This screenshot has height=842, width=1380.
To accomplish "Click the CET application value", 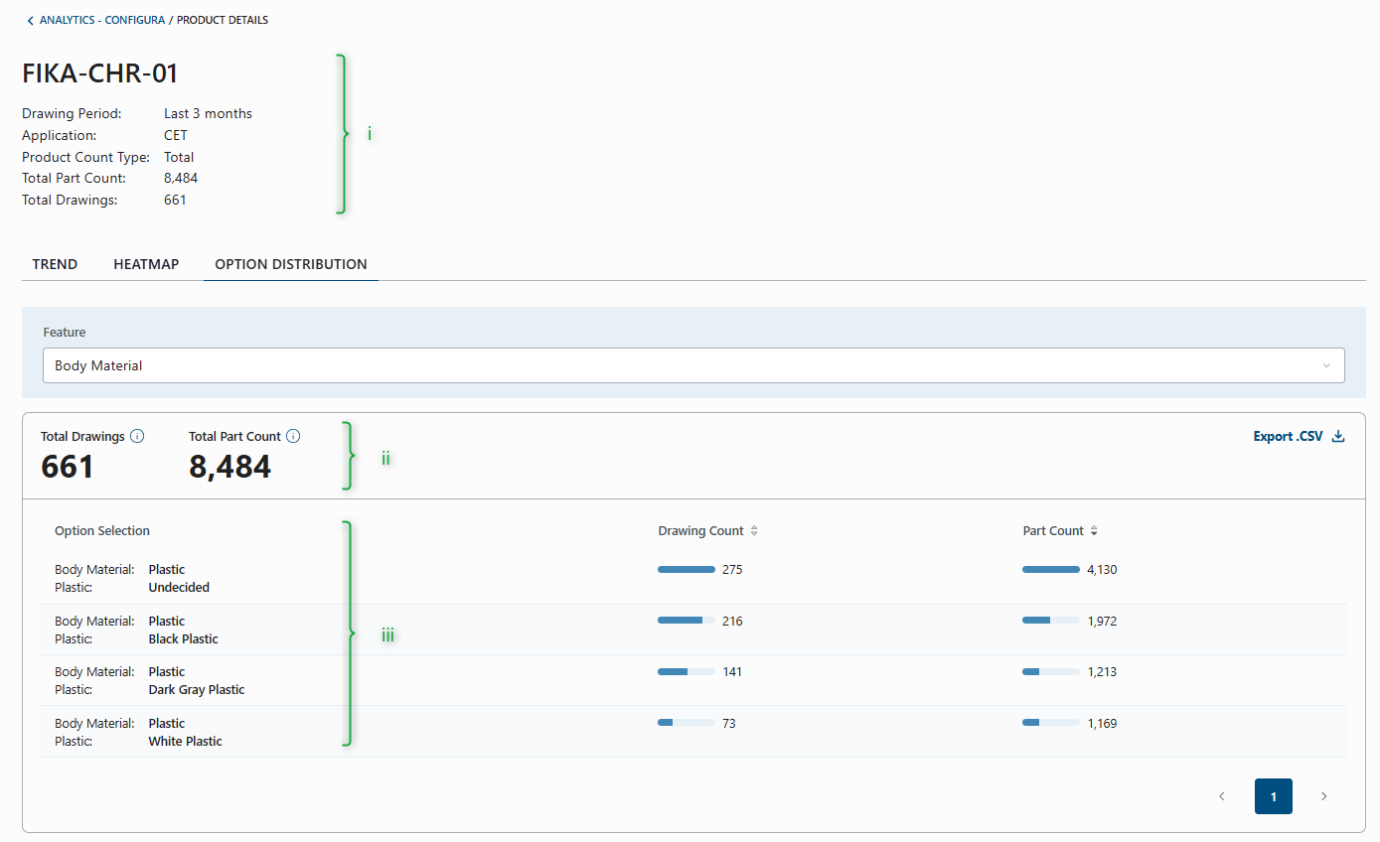I will pos(176,135).
